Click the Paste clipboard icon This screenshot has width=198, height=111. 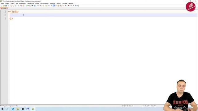click(x=24, y=6)
